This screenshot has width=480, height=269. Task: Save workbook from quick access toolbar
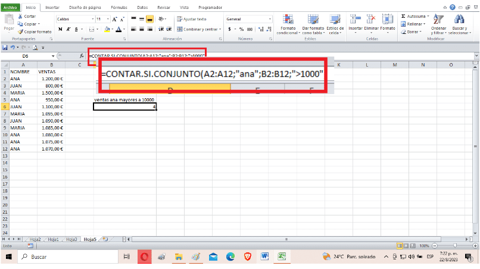coord(5,46)
